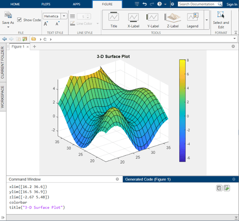The height and width of the screenshot is (221, 239).
Task: Adjust the line width stepper value
Action: point(87,16)
